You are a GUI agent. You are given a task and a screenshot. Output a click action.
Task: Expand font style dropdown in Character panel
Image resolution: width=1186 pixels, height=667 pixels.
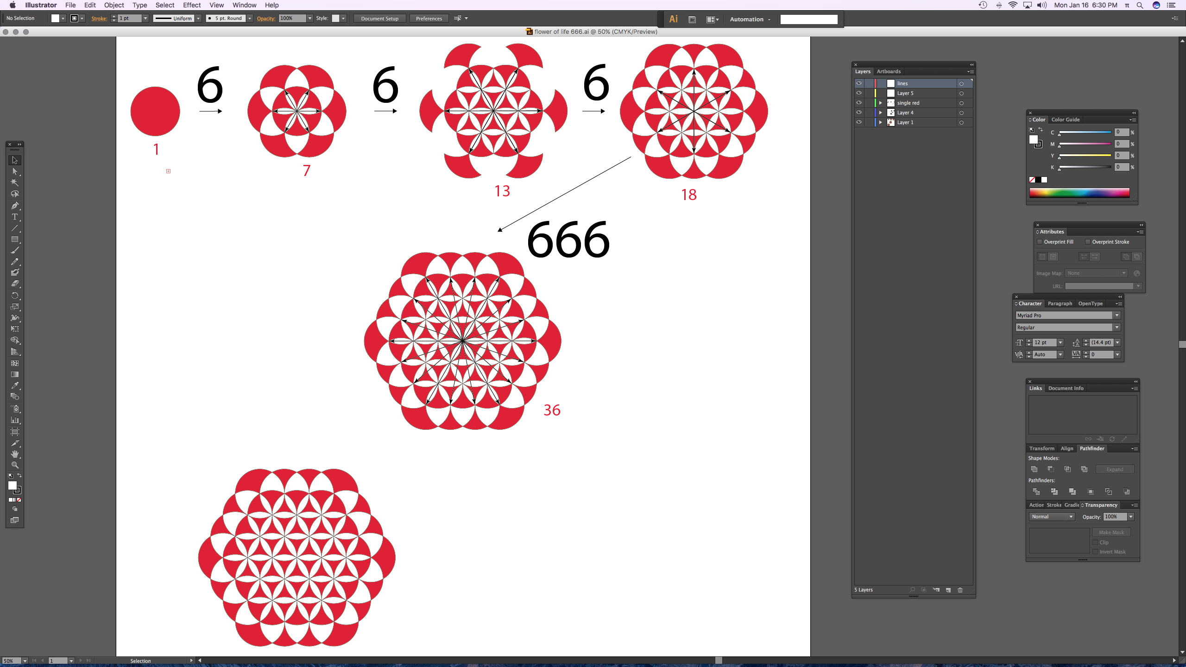click(x=1116, y=327)
